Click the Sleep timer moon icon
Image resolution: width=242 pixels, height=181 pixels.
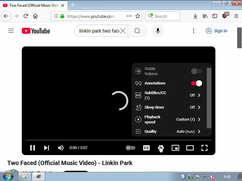(138, 107)
